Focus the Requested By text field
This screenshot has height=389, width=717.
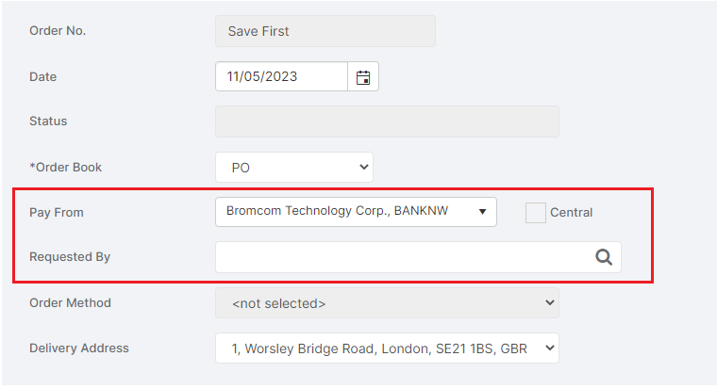click(418, 257)
